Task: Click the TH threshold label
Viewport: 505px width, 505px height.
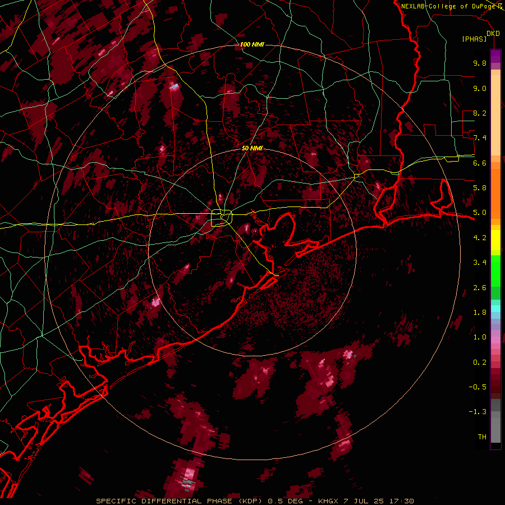Action: click(482, 437)
